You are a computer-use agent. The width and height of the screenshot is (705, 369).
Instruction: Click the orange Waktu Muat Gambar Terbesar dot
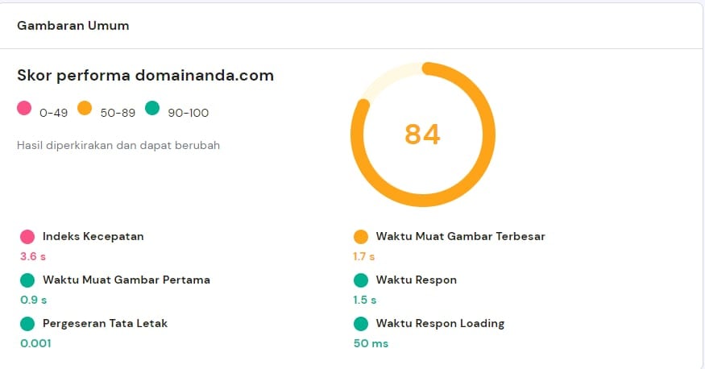pos(361,237)
